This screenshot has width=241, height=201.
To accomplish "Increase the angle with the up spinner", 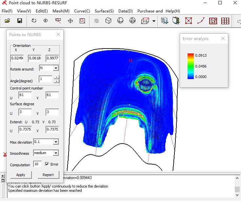I will click(x=56, y=77).
